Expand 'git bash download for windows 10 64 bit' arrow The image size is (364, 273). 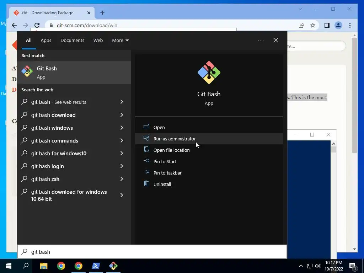tap(122, 195)
